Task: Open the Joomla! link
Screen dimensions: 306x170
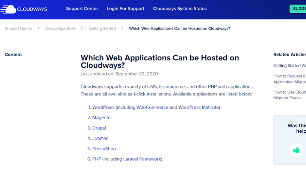Action: tap(100, 138)
